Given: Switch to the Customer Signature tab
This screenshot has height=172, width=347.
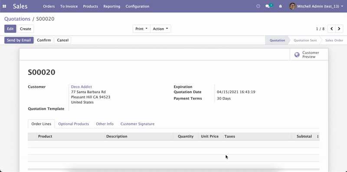Looking at the screenshot, I should (x=137, y=124).
